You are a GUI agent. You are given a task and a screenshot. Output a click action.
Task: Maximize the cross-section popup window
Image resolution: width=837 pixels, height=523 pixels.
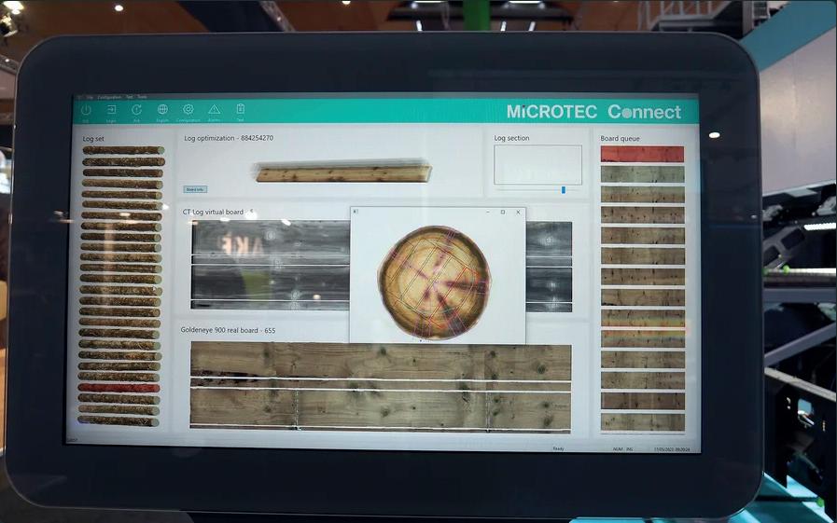pos(502,213)
